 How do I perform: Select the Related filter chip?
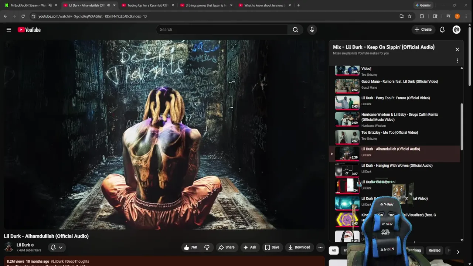[434, 250]
